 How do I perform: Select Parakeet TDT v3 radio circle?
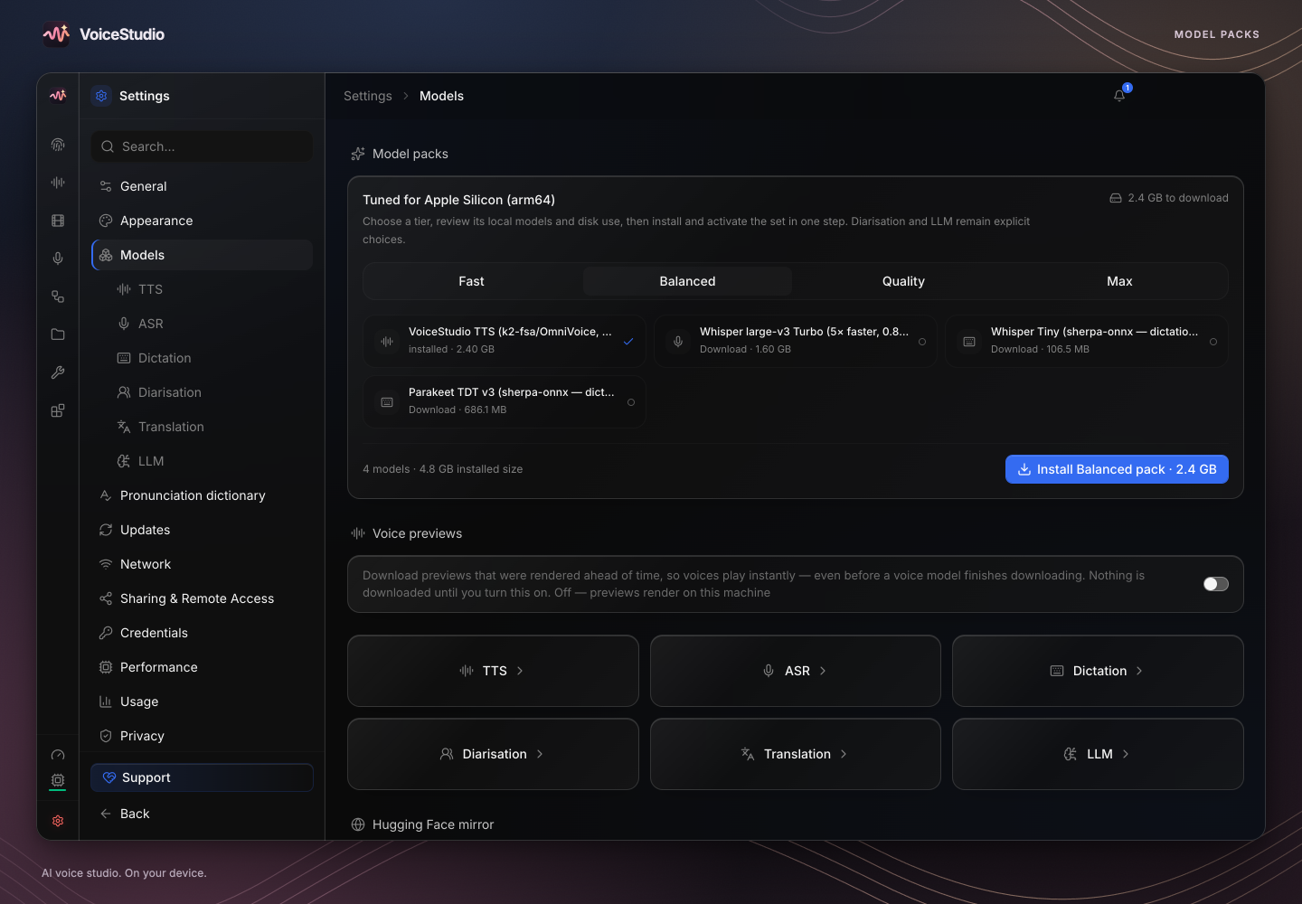click(x=631, y=402)
